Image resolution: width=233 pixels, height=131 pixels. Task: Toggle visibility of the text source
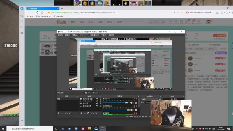pyautogui.click(x=97, y=101)
